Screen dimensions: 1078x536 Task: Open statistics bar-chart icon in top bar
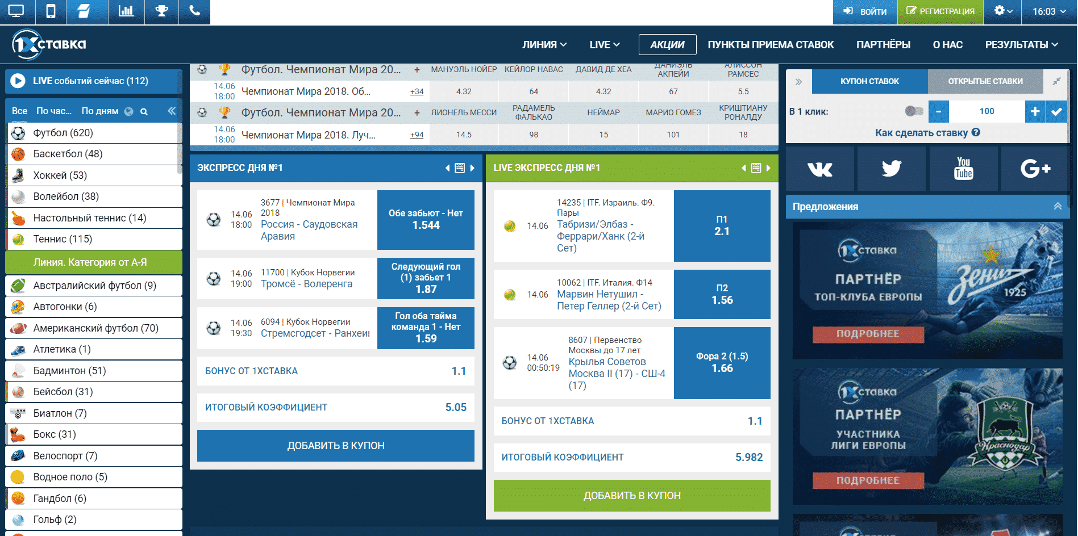126,11
